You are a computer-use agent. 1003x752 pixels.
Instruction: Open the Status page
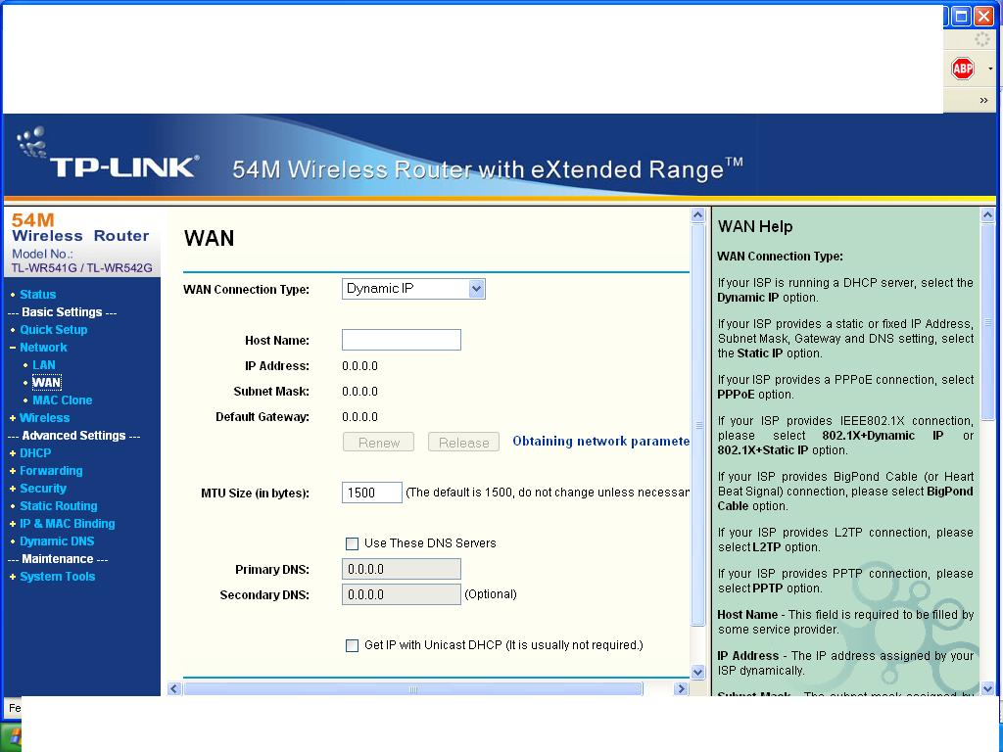[38, 294]
